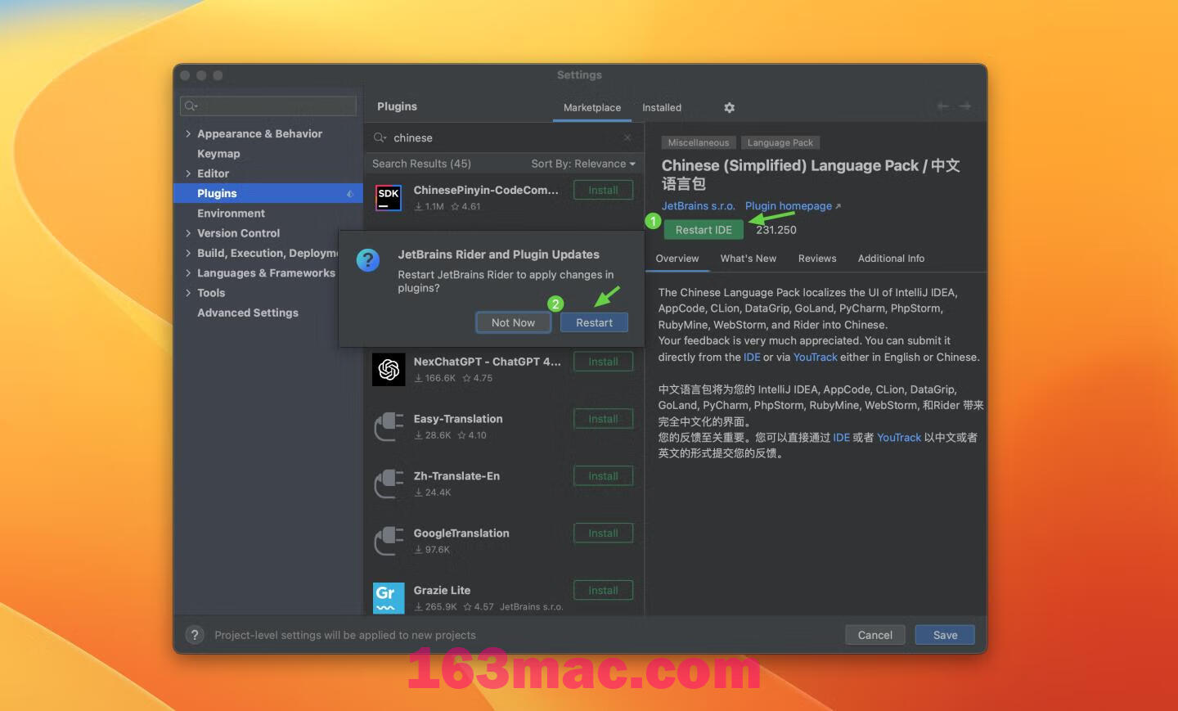
Task: Open the Sort By Relevance dropdown
Action: pyautogui.click(x=583, y=164)
